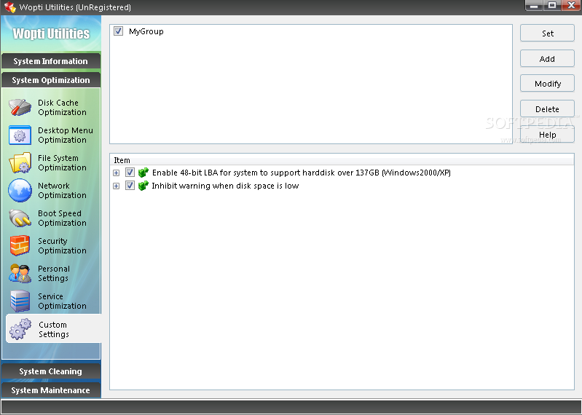The width and height of the screenshot is (582, 415).
Task: Select the Personal Settings users icon
Action: (20, 274)
